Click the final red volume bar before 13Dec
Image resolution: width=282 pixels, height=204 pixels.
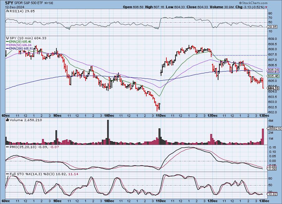click(263, 137)
